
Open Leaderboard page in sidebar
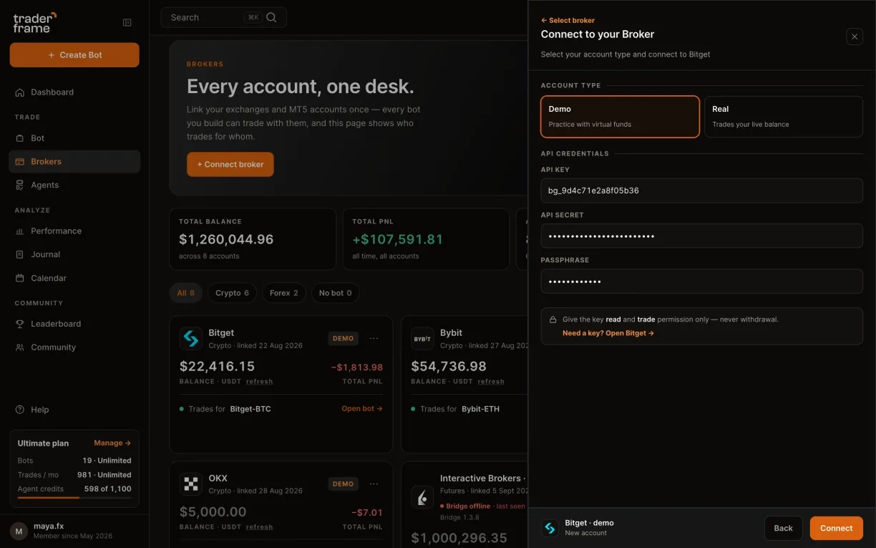tap(74, 324)
